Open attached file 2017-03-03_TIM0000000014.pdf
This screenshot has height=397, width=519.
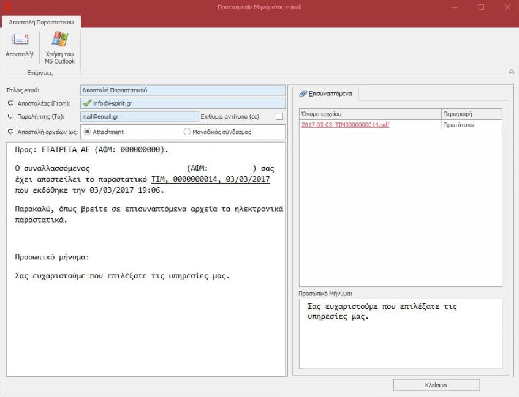[345, 125]
